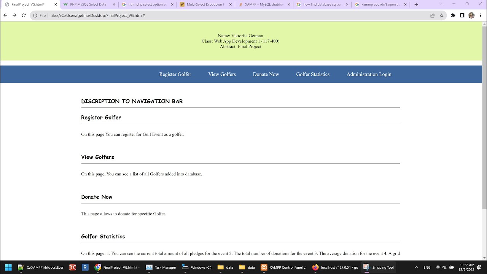The height and width of the screenshot is (274, 487).
Task: Switch to Chrome FinalProject_VG taskbar item
Action: pyautogui.click(x=117, y=267)
